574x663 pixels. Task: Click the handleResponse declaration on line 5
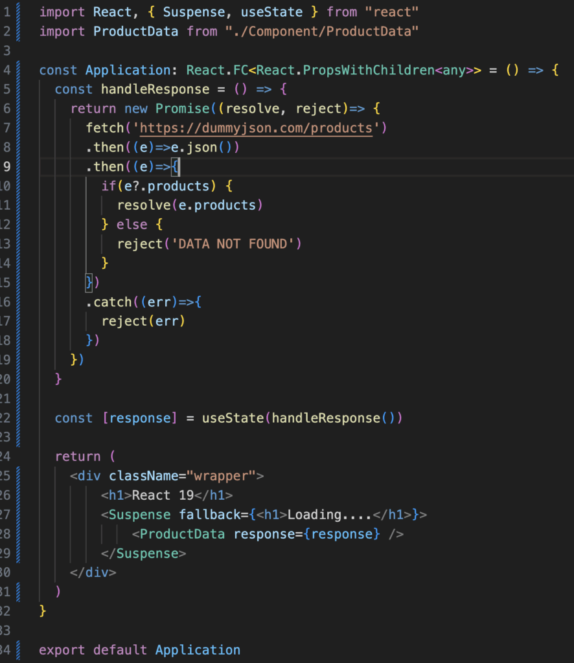click(155, 89)
